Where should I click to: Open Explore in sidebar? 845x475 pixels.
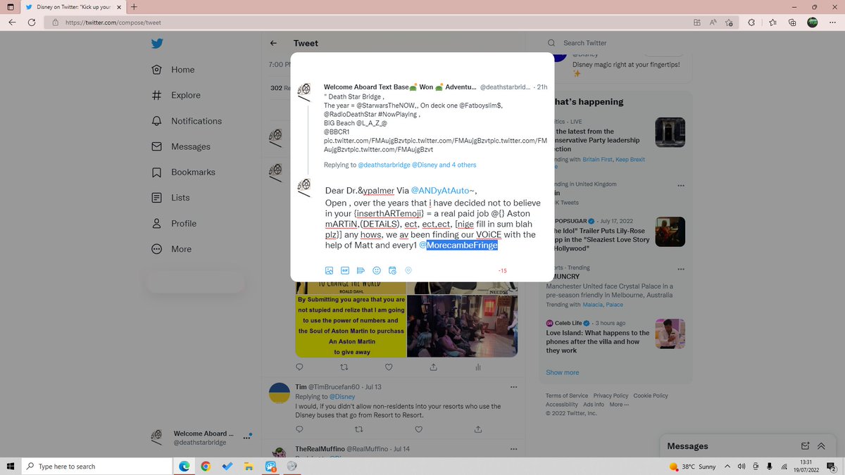(177, 95)
